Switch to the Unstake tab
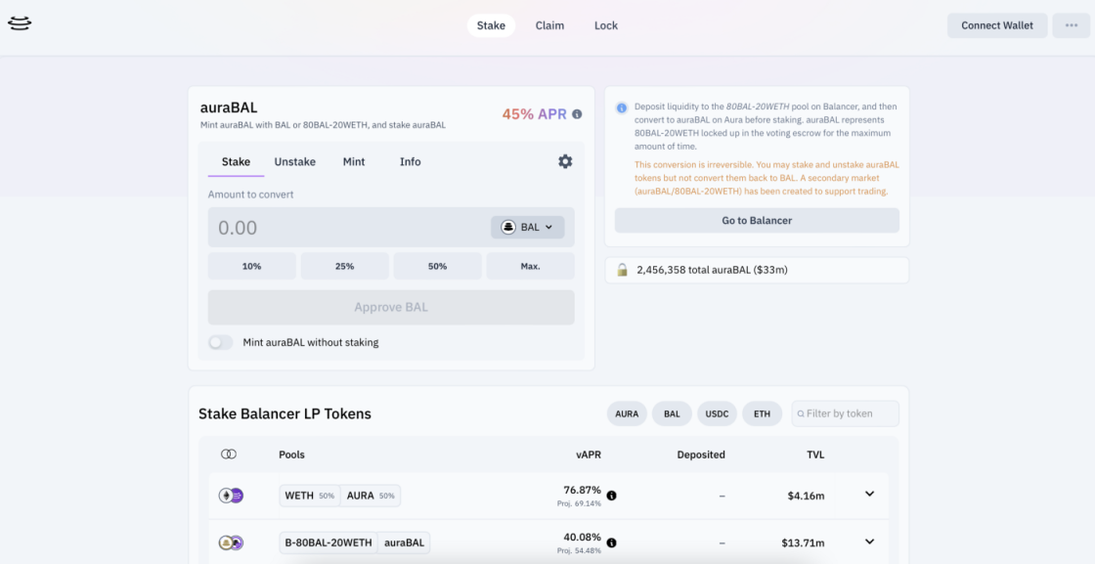This screenshot has width=1095, height=564. (294, 162)
